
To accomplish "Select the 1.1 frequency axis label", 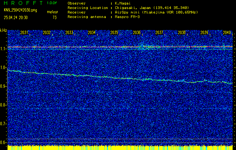I will coord(3,49).
